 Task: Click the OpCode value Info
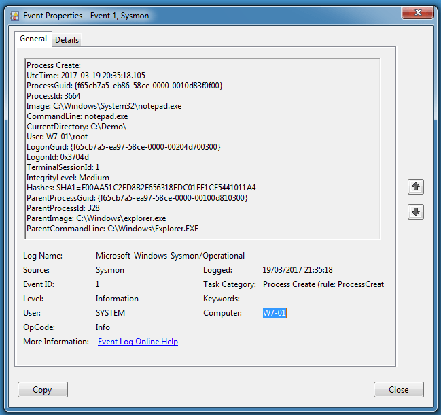point(104,327)
